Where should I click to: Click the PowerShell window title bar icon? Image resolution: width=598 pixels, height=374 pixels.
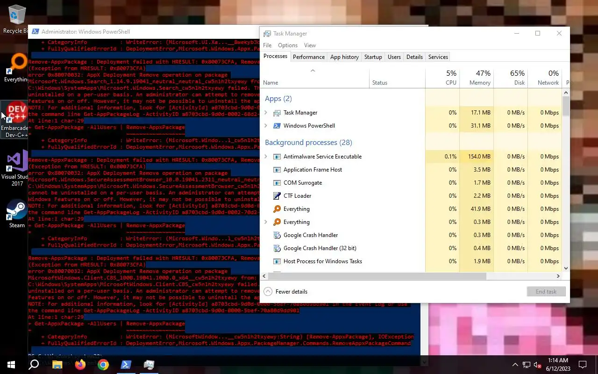coord(35,32)
